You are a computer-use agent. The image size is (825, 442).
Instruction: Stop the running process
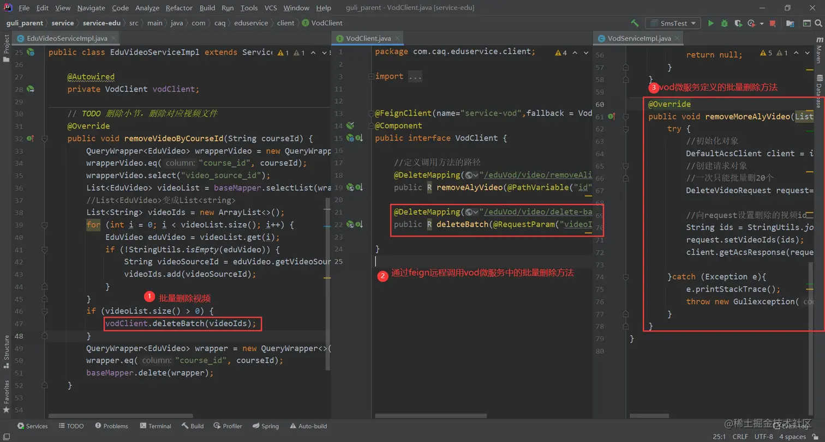(x=773, y=23)
